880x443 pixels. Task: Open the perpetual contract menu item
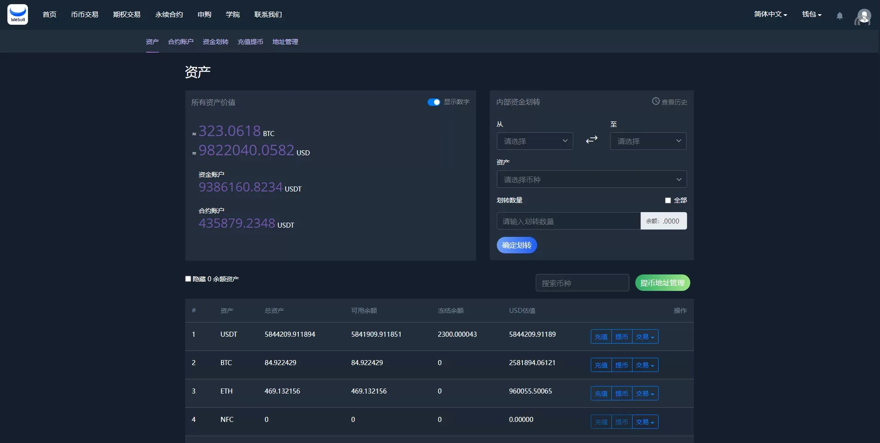click(169, 15)
